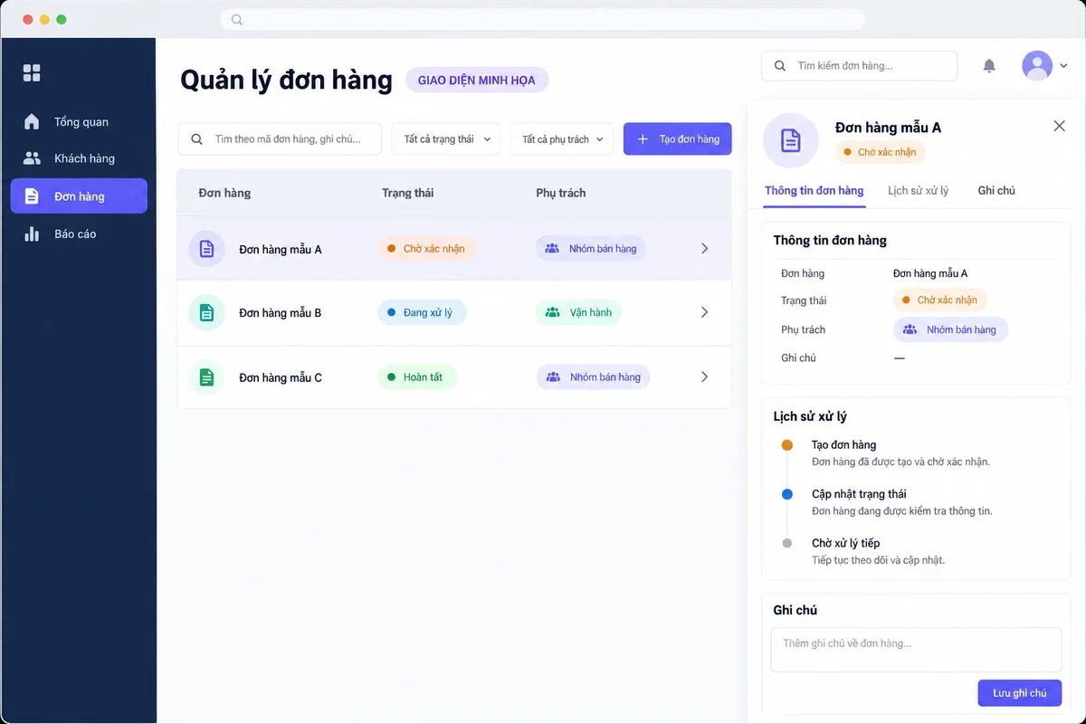Click Nhóm bán hàng badge in row A
1086x724 pixels.
click(x=591, y=248)
